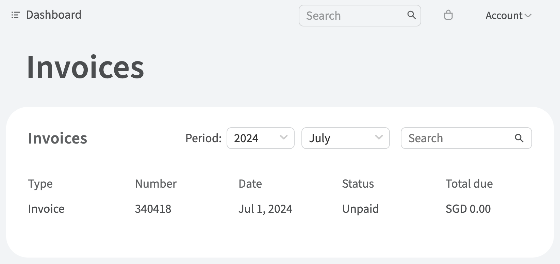The width and height of the screenshot is (560, 264).
Task: Click the menu list icon beside Dashboard
Action: (x=15, y=15)
